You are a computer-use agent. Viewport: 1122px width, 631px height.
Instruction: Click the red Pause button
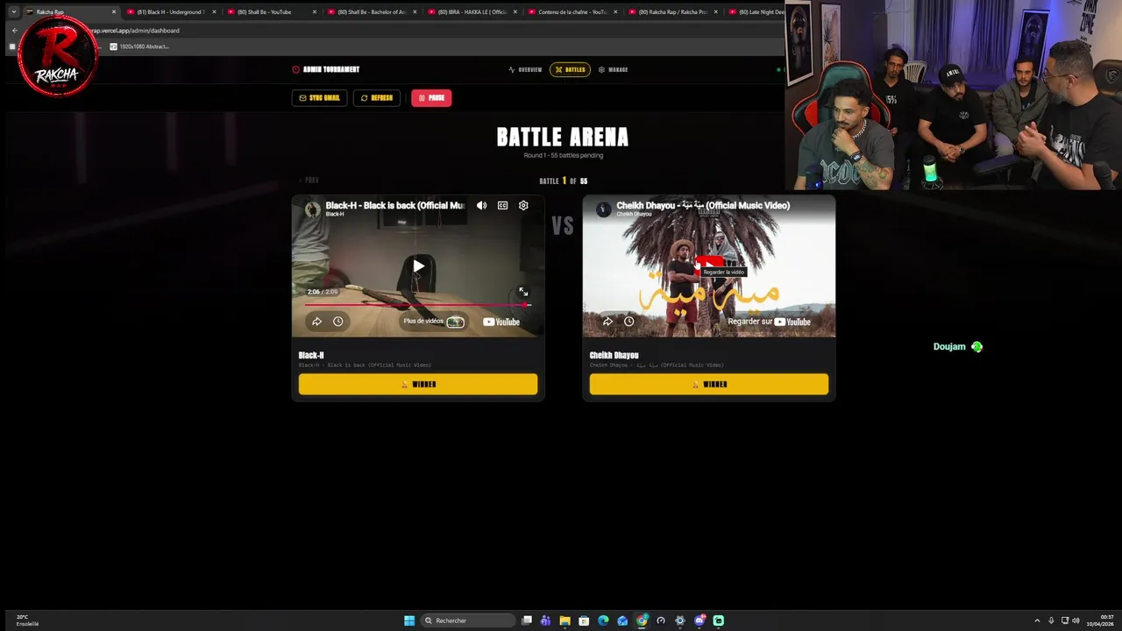click(x=431, y=98)
